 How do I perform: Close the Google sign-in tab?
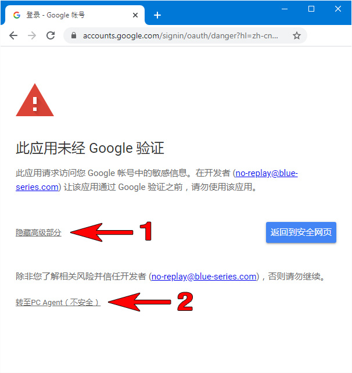[135, 15]
